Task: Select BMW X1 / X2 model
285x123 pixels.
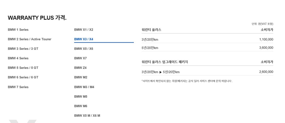Action: [84, 30]
